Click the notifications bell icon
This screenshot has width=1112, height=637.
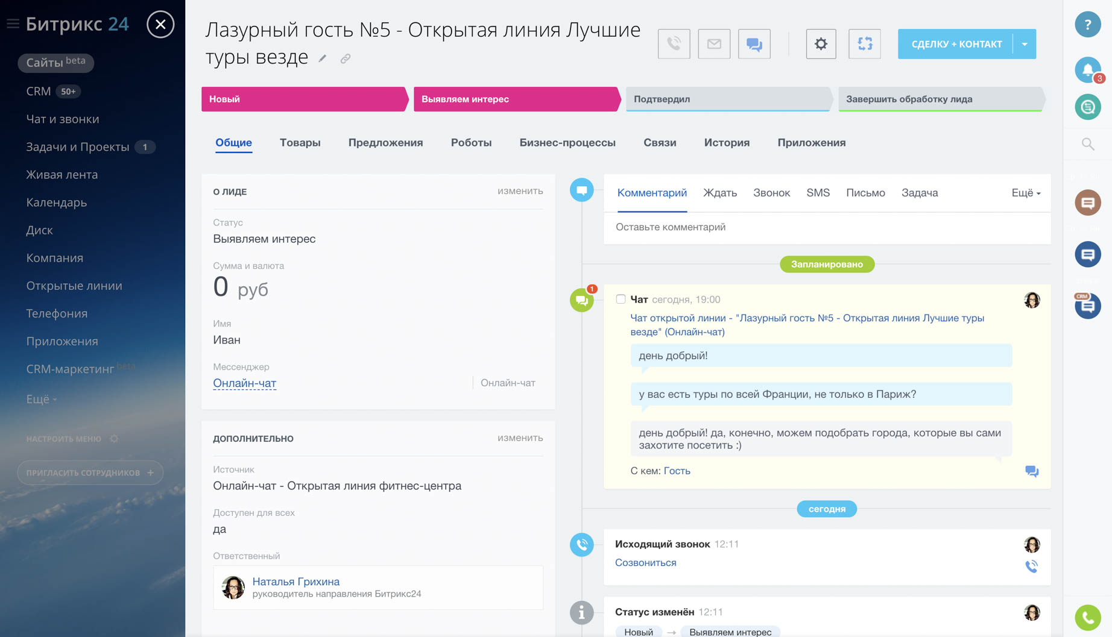(1087, 71)
